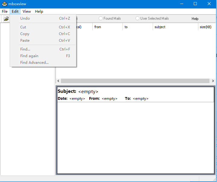Select Copy from the Edit menu
The height and width of the screenshot is (182, 217).
tap(25, 34)
